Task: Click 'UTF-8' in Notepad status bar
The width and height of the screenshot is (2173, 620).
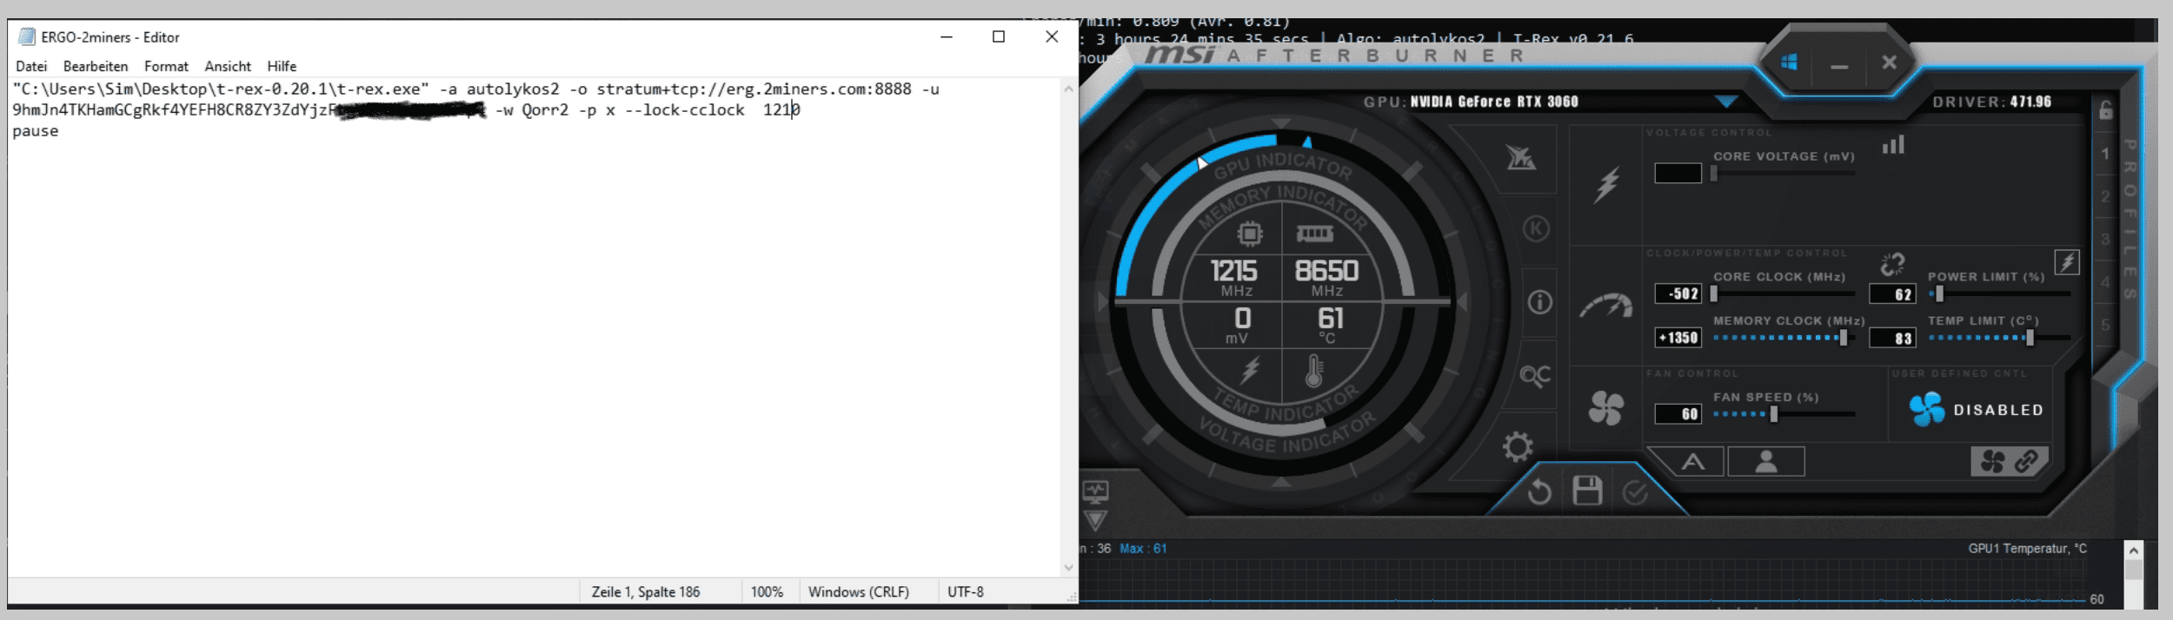Action: pos(966,591)
